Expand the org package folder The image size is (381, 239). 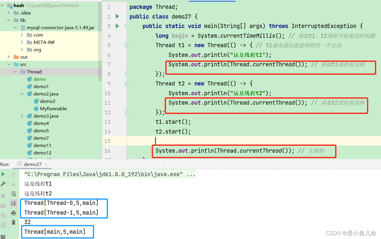[22, 50]
